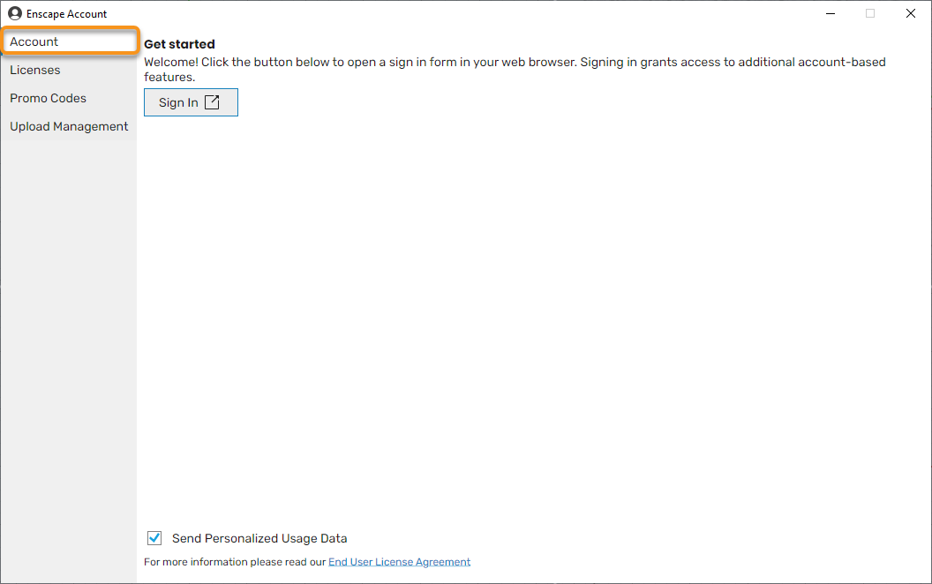This screenshot has height=584, width=932.
Task: Click empty sidebar area below Upload Management
Action: pos(69,353)
